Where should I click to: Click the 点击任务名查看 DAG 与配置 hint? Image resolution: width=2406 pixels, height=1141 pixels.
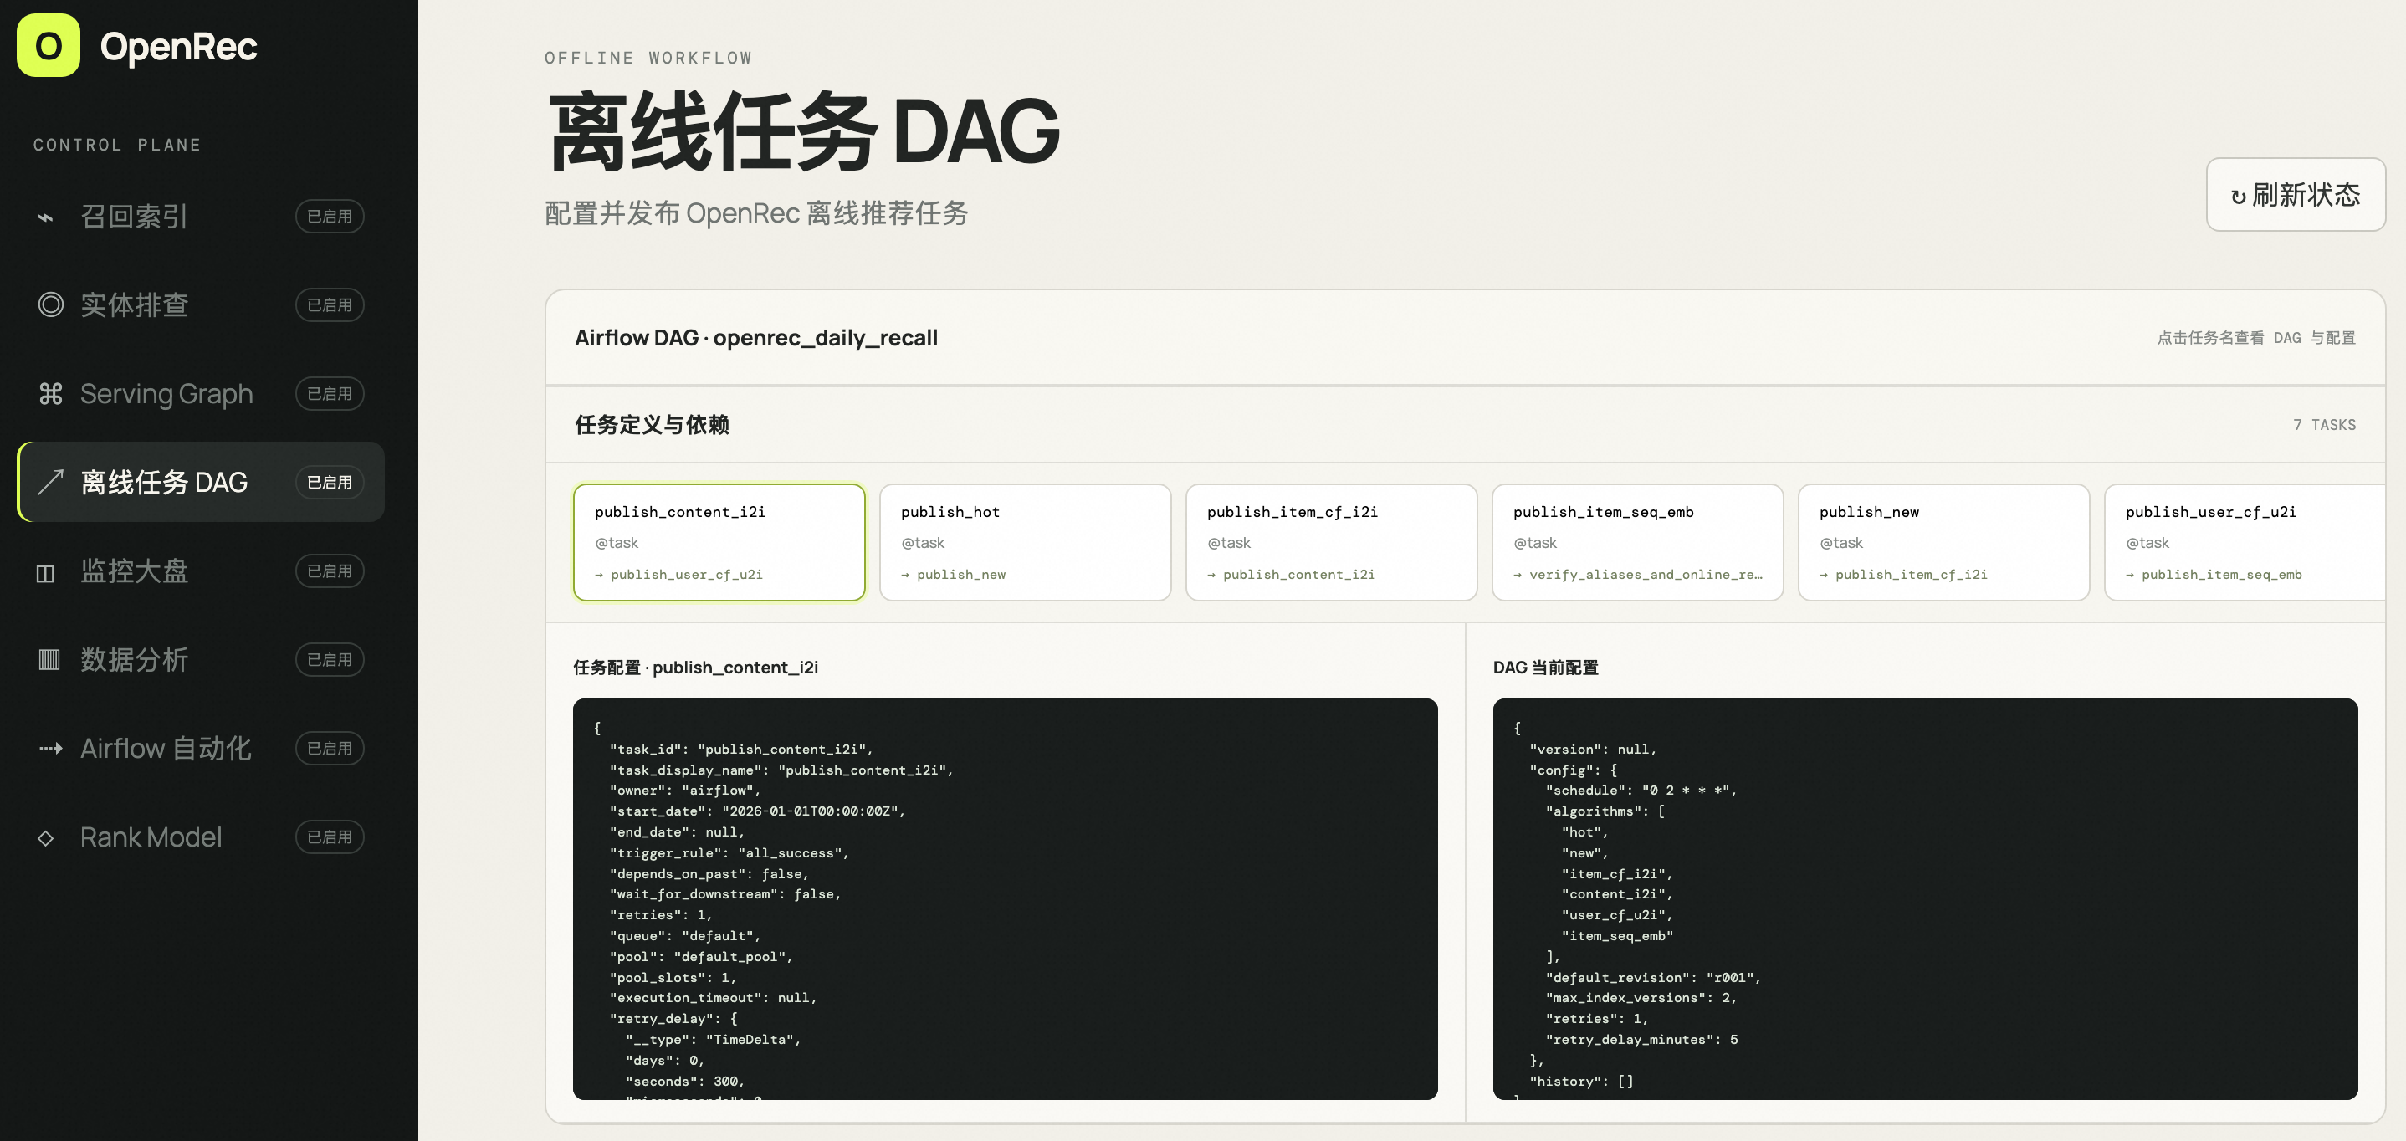[2255, 338]
